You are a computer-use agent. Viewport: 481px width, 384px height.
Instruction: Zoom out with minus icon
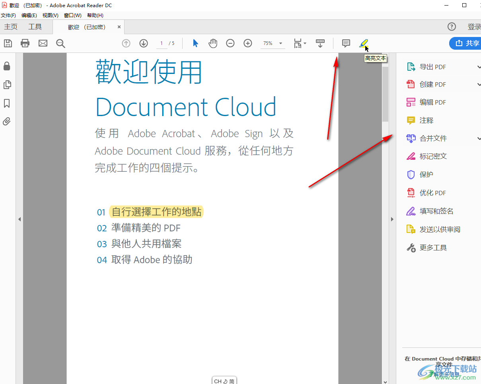pos(230,43)
